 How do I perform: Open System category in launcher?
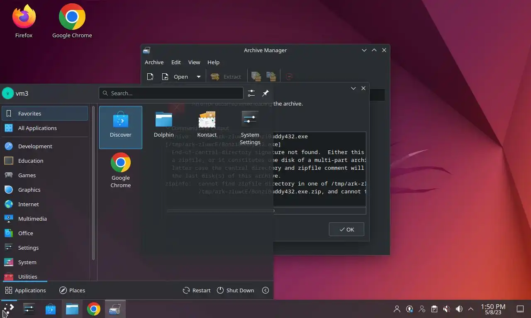coord(45,262)
